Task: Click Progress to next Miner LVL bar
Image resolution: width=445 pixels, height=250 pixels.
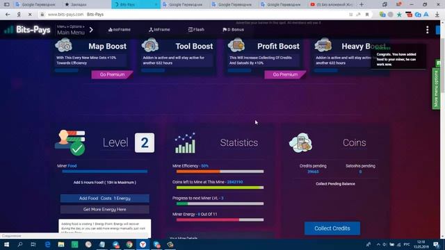Action: point(220,203)
